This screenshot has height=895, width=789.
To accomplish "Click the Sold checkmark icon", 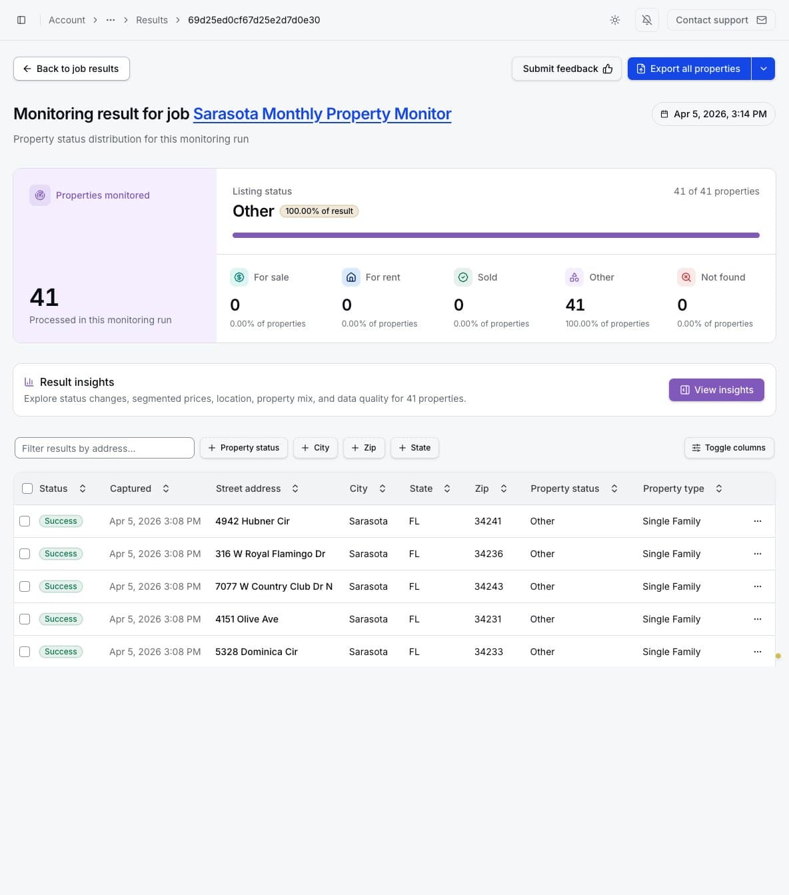I will (x=463, y=277).
